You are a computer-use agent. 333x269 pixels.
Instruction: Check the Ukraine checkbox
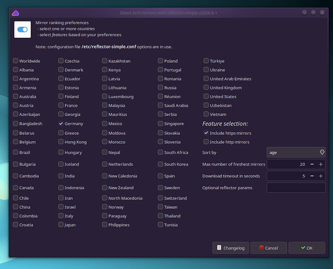click(x=206, y=70)
